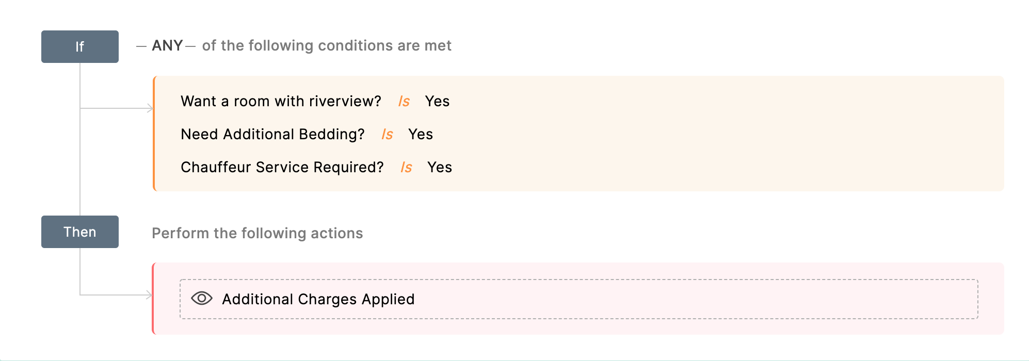1029x361 pixels.
Task: Select the 'Additional Charges Applied' action text
Action: tap(318, 299)
